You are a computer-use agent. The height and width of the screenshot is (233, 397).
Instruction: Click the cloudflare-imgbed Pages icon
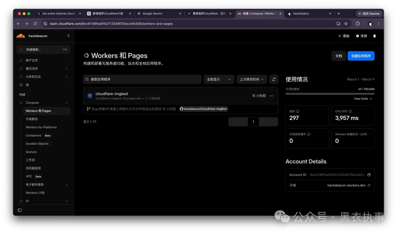(90, 96)
